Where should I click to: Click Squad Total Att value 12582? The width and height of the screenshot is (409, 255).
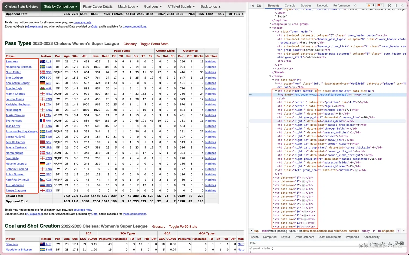(84, 196)
